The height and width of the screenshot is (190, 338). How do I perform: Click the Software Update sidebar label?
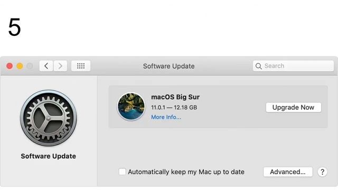48,156
